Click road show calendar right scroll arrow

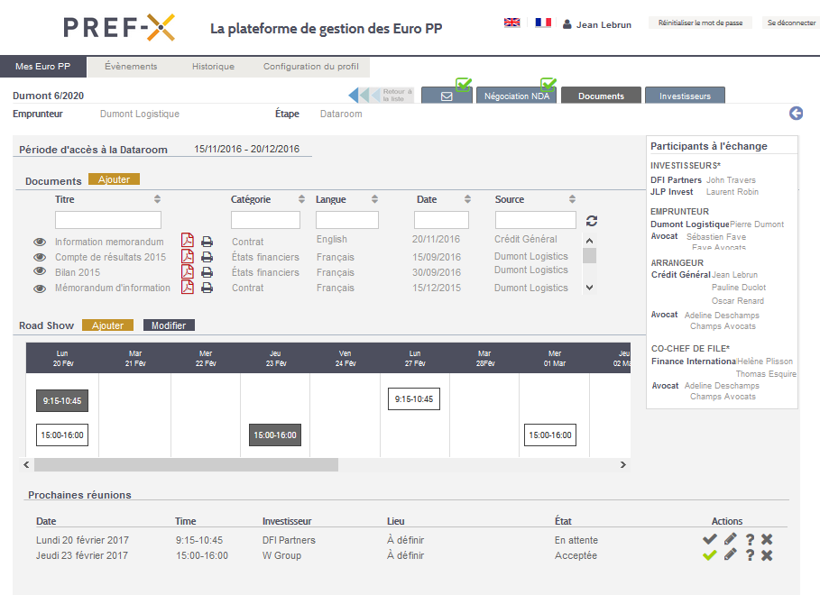coord(622,464)
